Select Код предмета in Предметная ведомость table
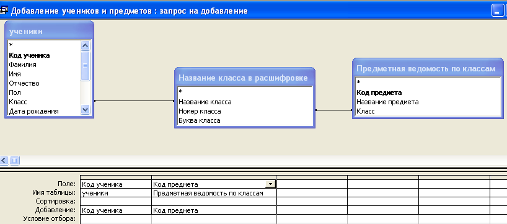 pyautogui.click(x=379, y=92)
